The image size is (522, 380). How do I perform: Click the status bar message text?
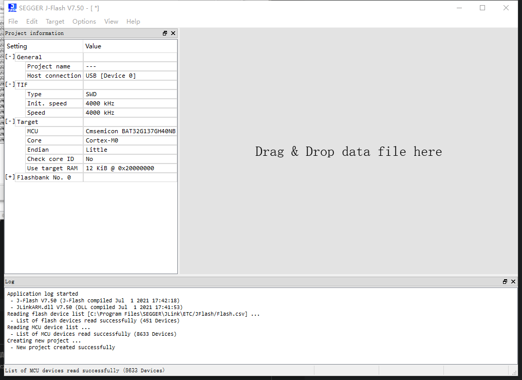coord(85,370)
